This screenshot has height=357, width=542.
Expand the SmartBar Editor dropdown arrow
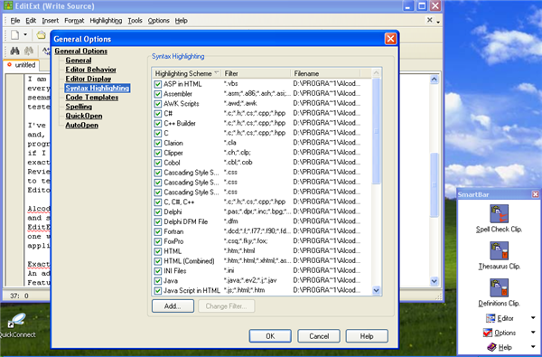tap(533, 318)
